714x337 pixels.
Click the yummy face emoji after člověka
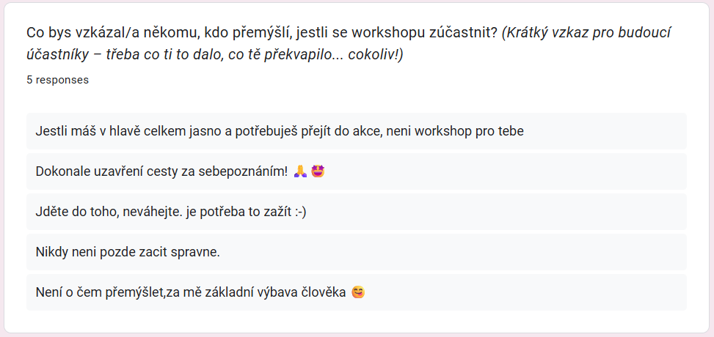(x=358, y=292)
